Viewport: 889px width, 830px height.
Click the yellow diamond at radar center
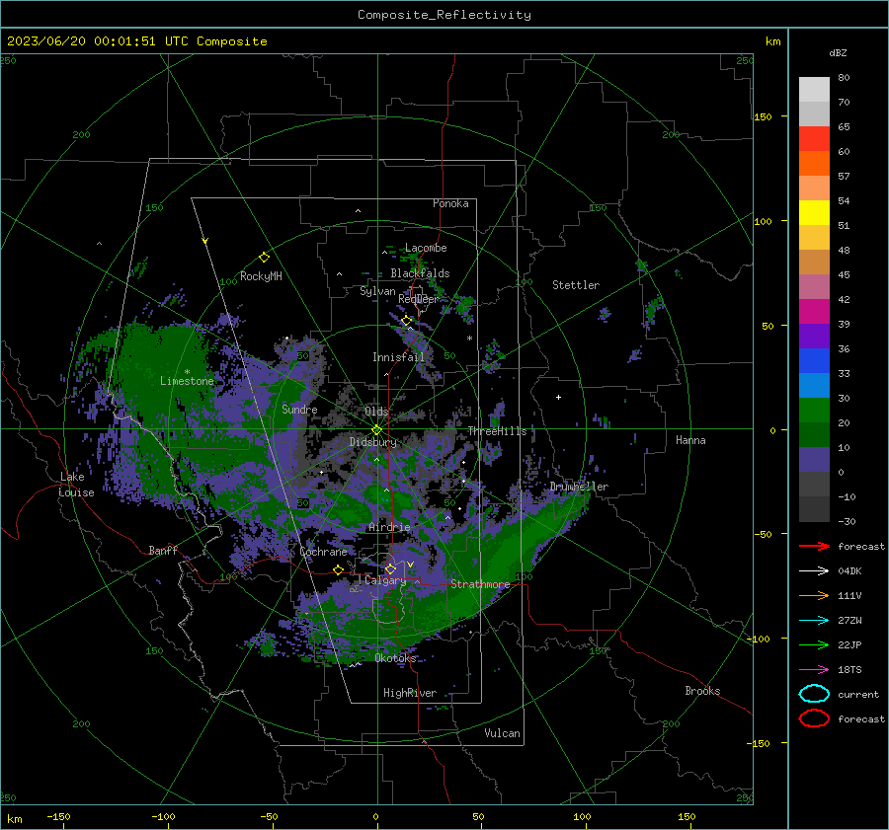pos(376,430)
